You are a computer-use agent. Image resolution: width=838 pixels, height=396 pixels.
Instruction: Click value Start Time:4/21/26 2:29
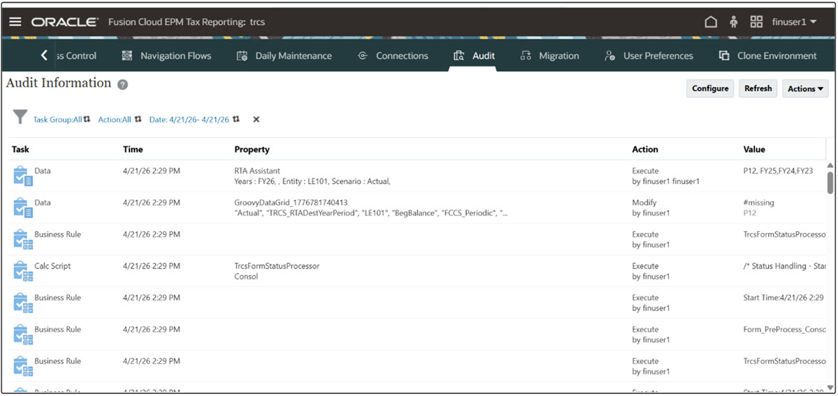tap(784, 298)
